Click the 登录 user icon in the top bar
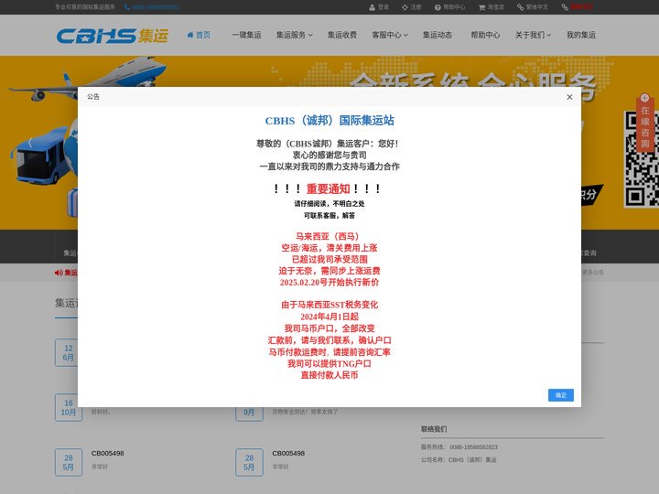Viewport: 659px width, 494px height. pos(372,7)
